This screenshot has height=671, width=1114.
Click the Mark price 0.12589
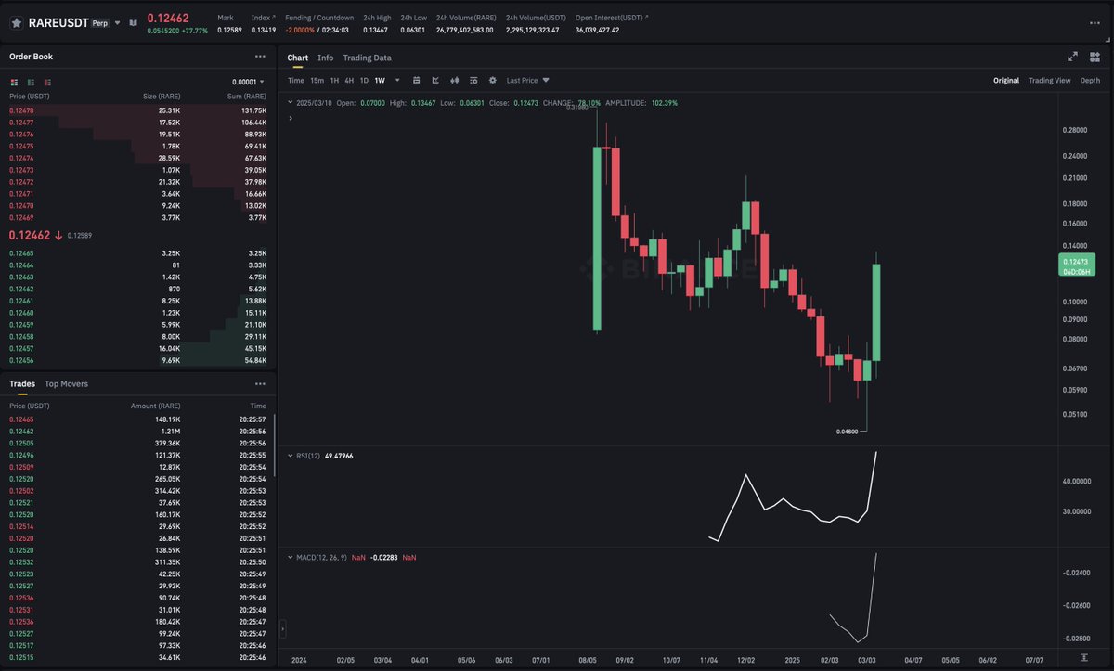pyautogui.click(x=229, y=30)
